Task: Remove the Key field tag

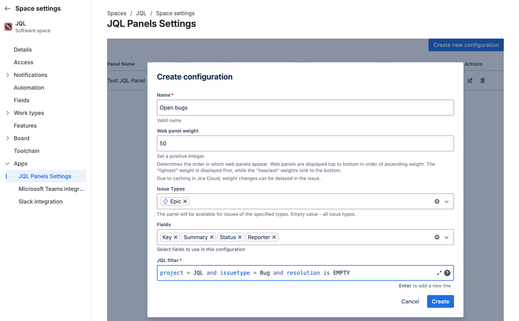Action: point(176,237)
